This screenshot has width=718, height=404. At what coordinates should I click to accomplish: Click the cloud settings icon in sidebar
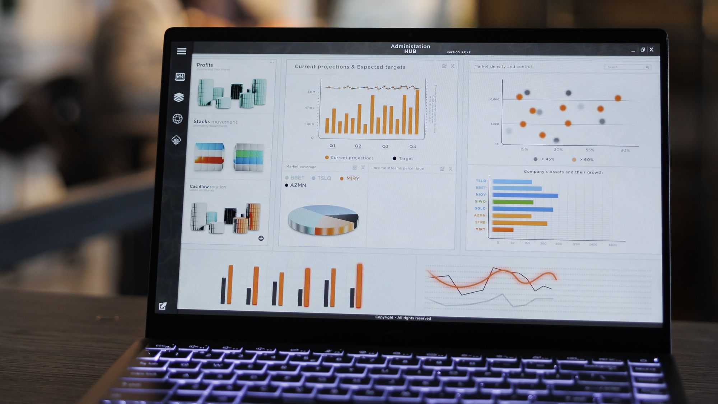[x=176, y=140]
